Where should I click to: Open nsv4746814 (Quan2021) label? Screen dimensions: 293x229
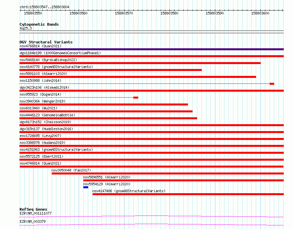(x=40, y=163)
